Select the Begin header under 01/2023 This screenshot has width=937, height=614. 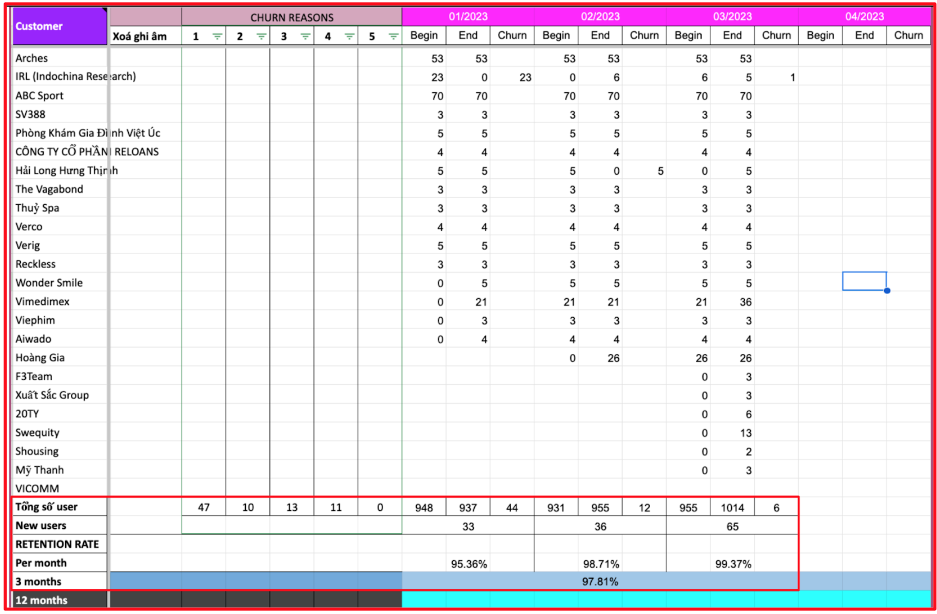coord(424,35)
